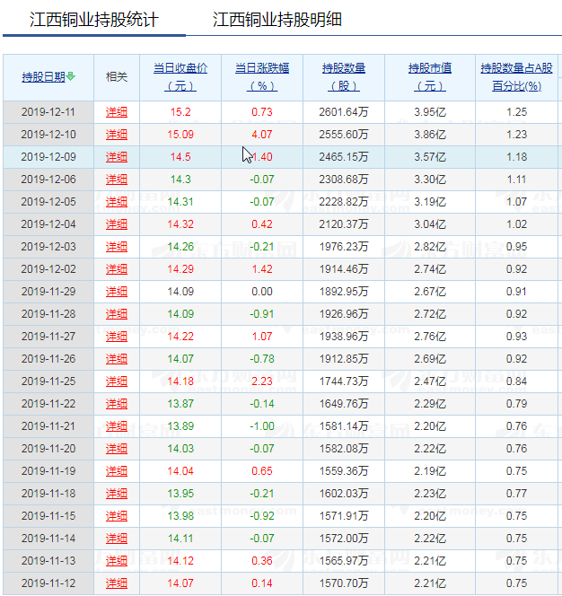Click market value 2.19亿
The image size is (562, 596).
[430, 471]
